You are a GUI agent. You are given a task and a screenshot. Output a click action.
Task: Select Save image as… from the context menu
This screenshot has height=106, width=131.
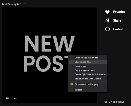[x=88, y=62]
